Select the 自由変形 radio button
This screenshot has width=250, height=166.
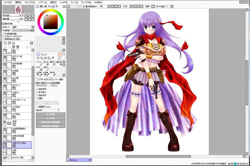pyautogui.click(x=37, y=89)
